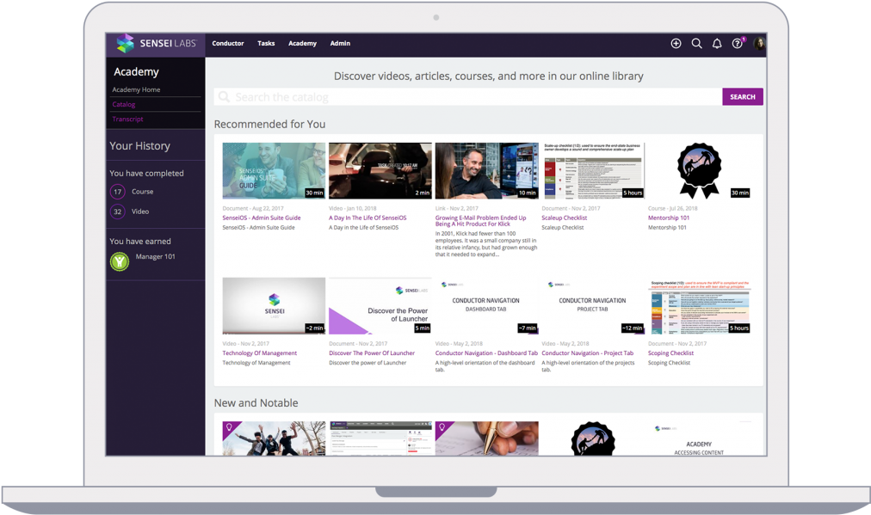Open SenseiOS Admin Suite Guide thumbnail
Viewport: 871px width, 515px height.
click(x=274, y=170)
